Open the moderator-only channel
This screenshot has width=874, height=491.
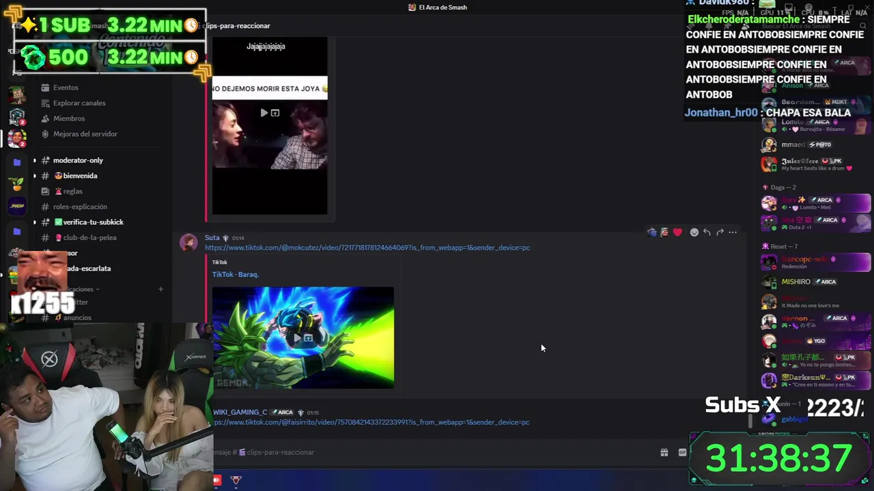tap(78, 160)
